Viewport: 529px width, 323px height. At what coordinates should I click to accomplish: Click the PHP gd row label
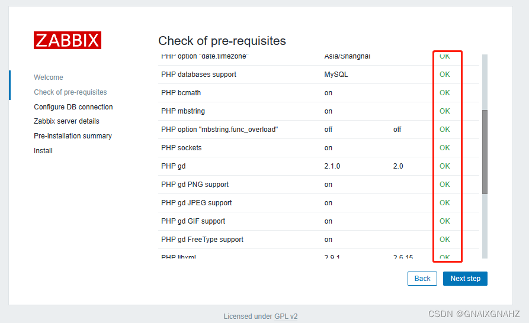click(174, 166)
